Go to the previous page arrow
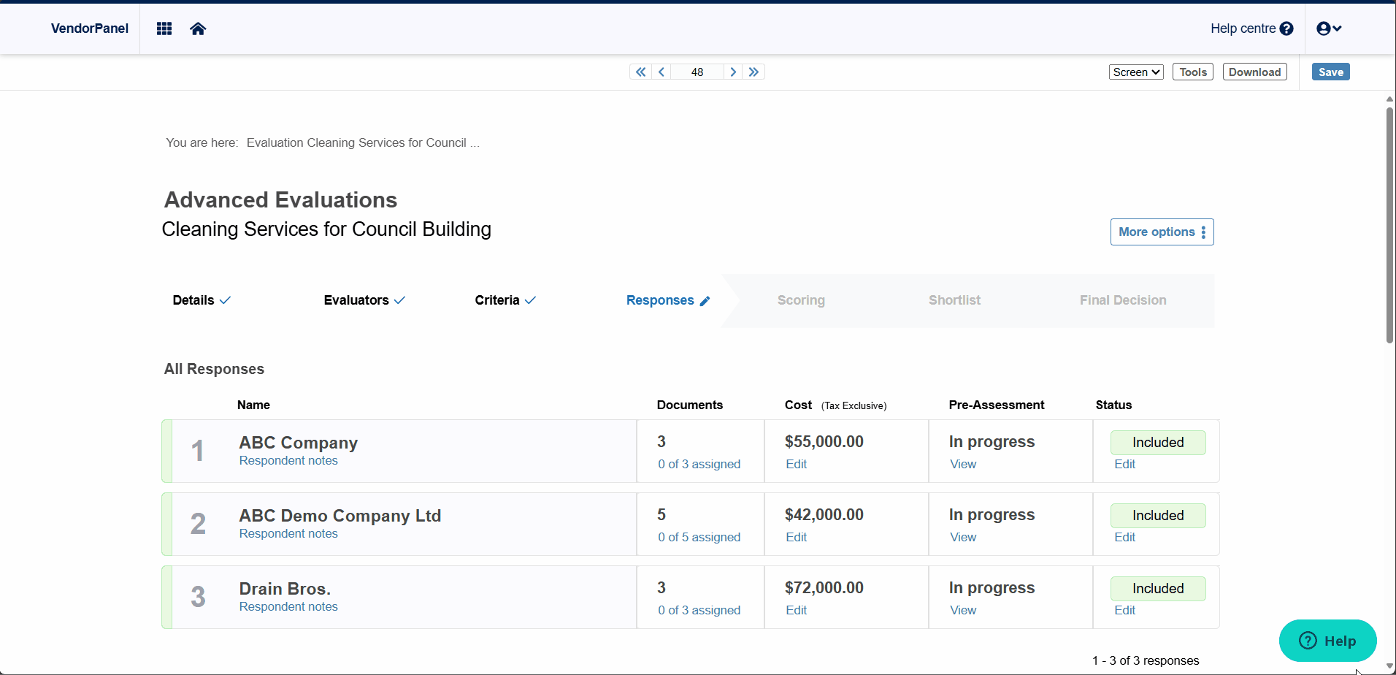Image resolution: width=1396 pixels, height=675 pixels. (x=661, y=72)
